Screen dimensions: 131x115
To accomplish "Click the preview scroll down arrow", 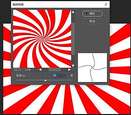I will pos(73,66).
